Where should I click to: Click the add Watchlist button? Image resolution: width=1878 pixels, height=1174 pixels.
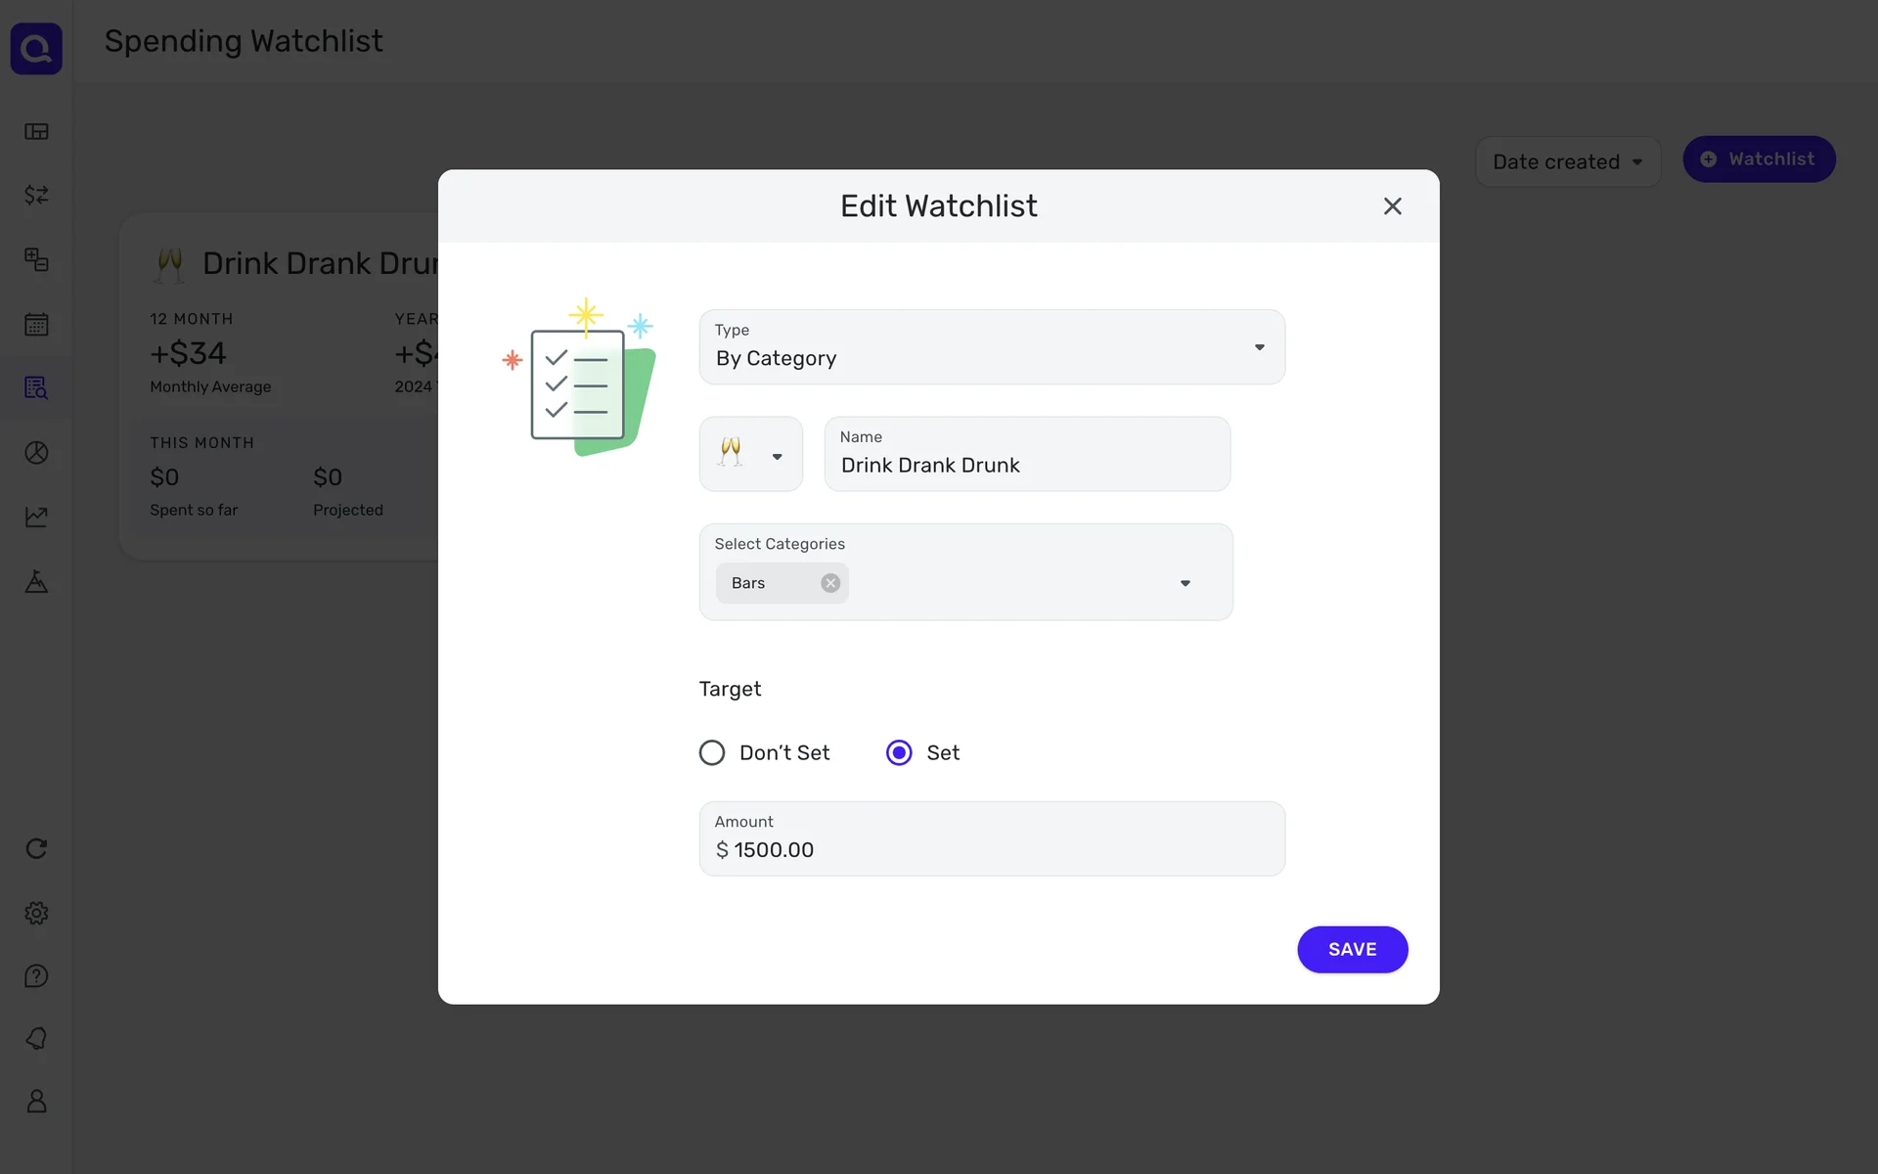click(x=1758, y=158)
